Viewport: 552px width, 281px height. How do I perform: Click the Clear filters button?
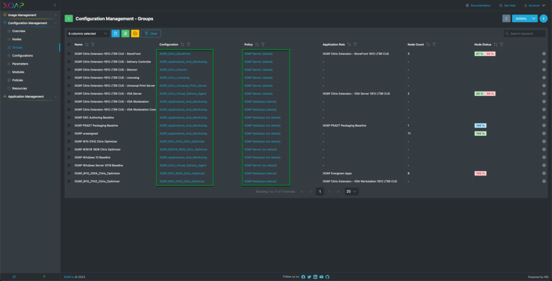tap(151, 33)
